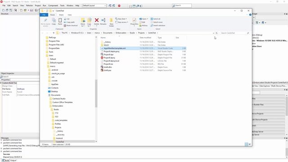This screenshot has width=288, height=162.
Task: Select the Unit5.pas file
Action: point(143,70)
